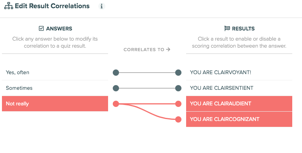Click the right connector dot at CLAIRVOYANT
The height and width of the screenshot is (153, 302).
(178, 73)
